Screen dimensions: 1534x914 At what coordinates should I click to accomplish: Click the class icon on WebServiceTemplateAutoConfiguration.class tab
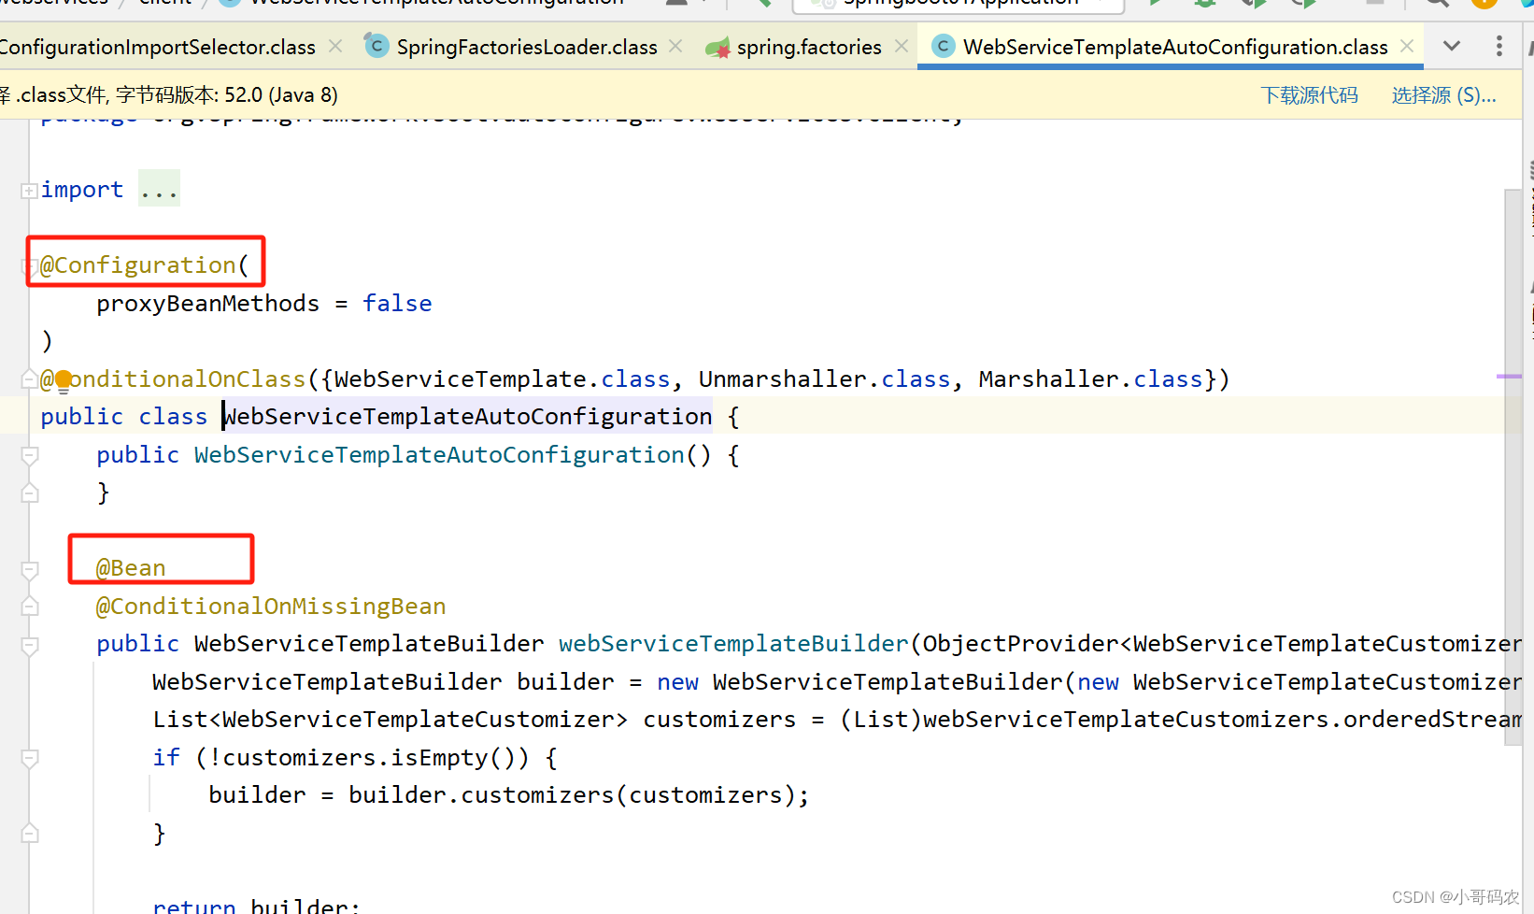tap(943, 45)
